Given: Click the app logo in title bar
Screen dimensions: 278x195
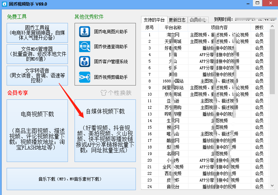Looking at the screenshot, I should [4, 4].
